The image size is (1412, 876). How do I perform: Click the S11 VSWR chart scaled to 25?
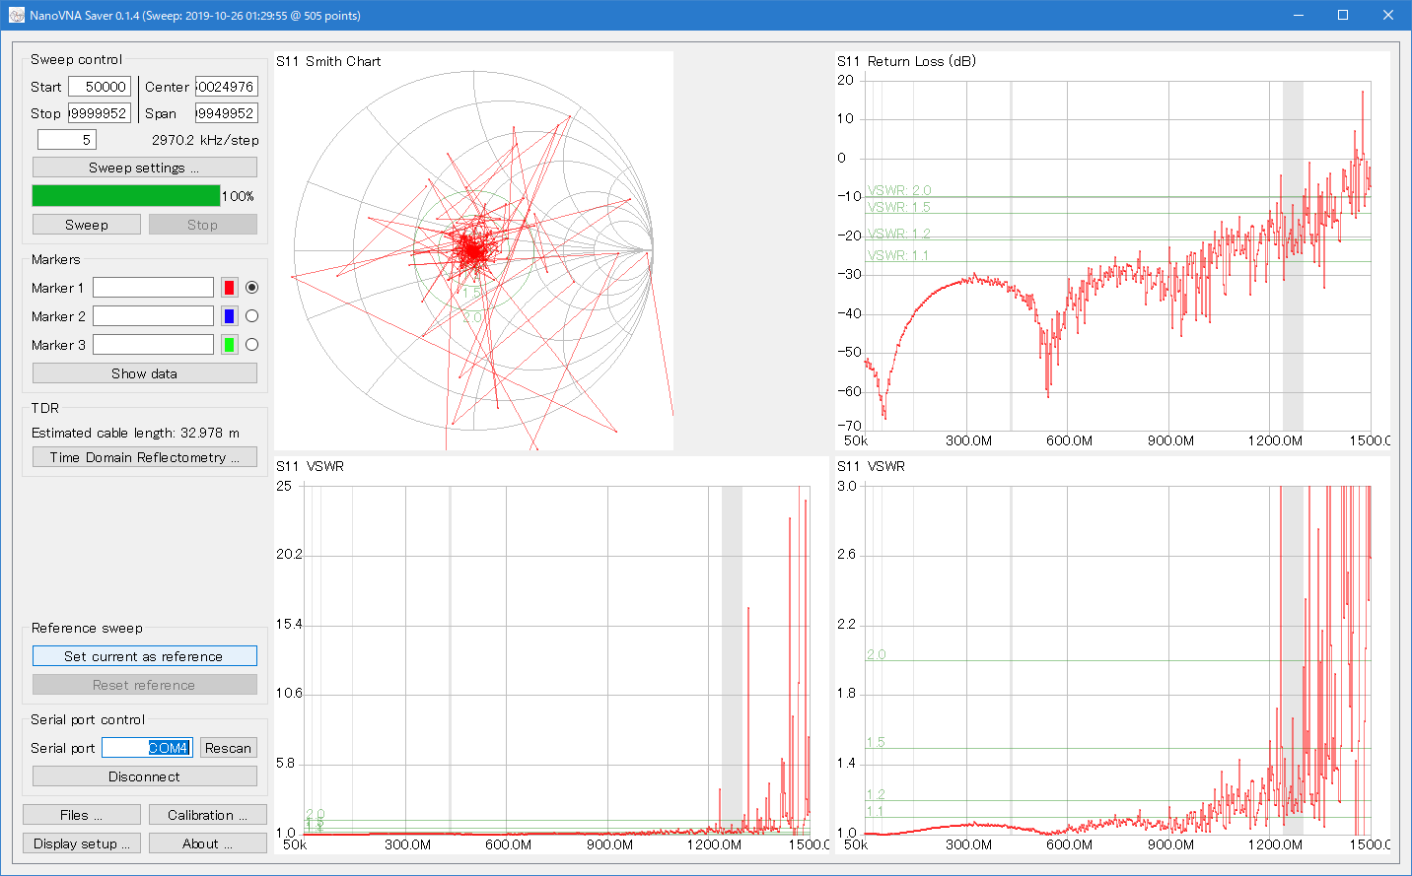(x=552, y=655)
